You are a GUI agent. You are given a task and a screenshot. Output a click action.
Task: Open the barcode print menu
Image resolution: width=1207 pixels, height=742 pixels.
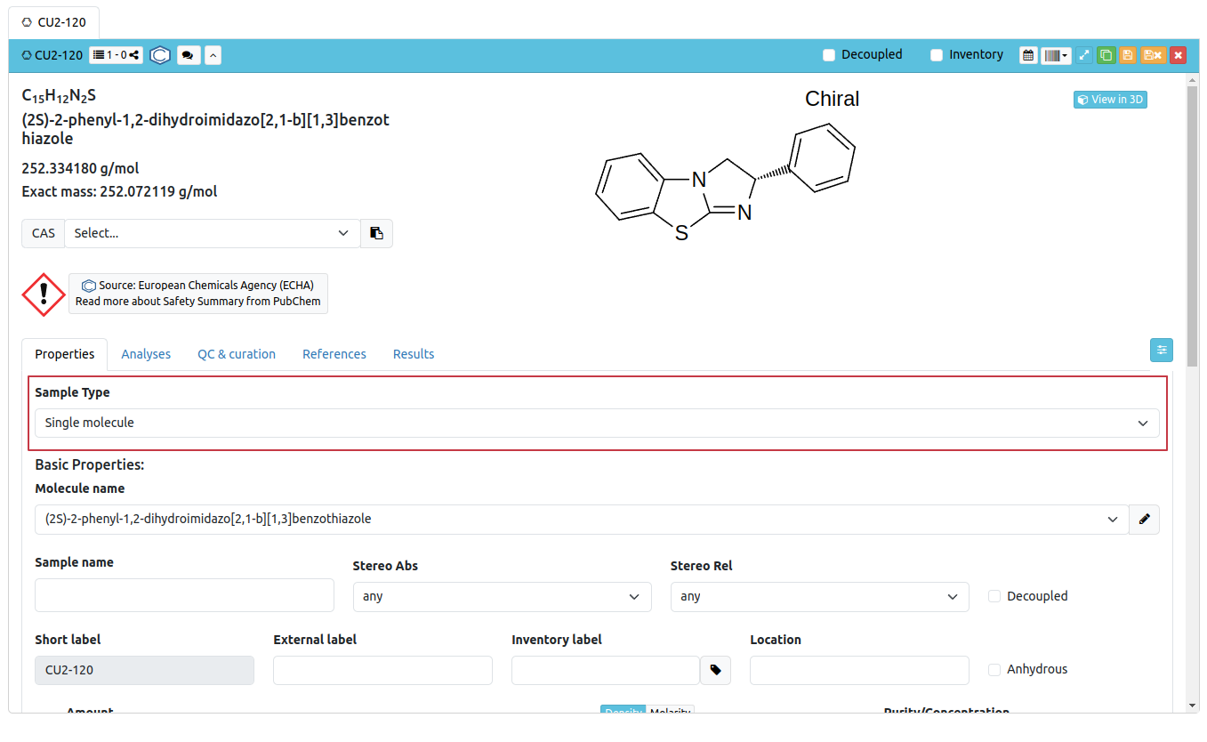click(1056, 55)
